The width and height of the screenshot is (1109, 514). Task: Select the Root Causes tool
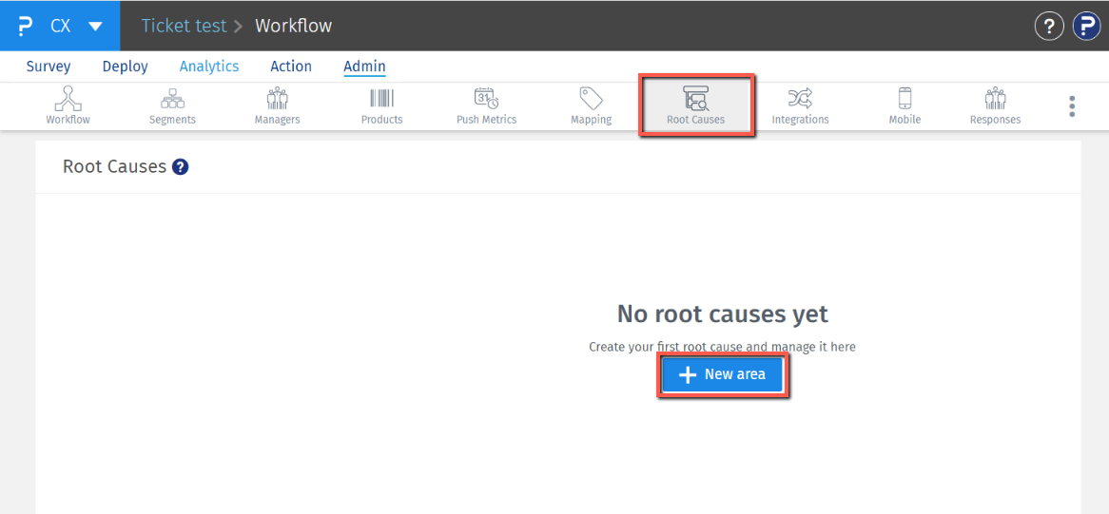pyautogui.click(x=696, y=105)
